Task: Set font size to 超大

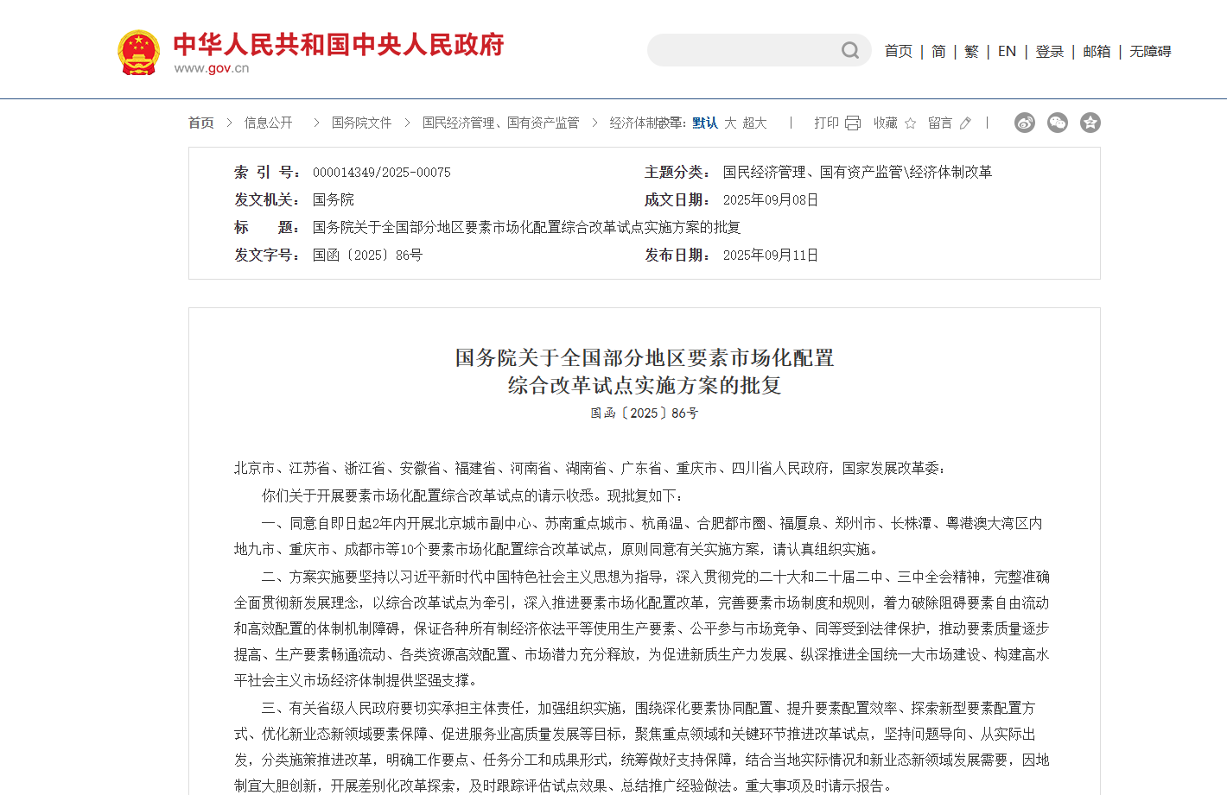Action: [x=754, y=123]
